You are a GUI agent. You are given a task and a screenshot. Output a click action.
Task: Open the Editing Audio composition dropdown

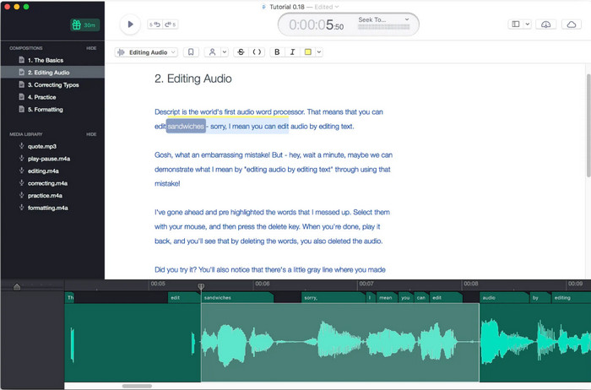[x=146, y=52]
